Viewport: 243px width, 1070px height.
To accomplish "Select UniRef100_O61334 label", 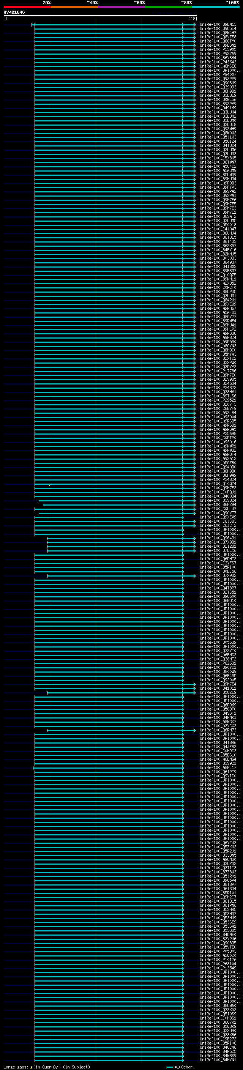I will [218, 889].
